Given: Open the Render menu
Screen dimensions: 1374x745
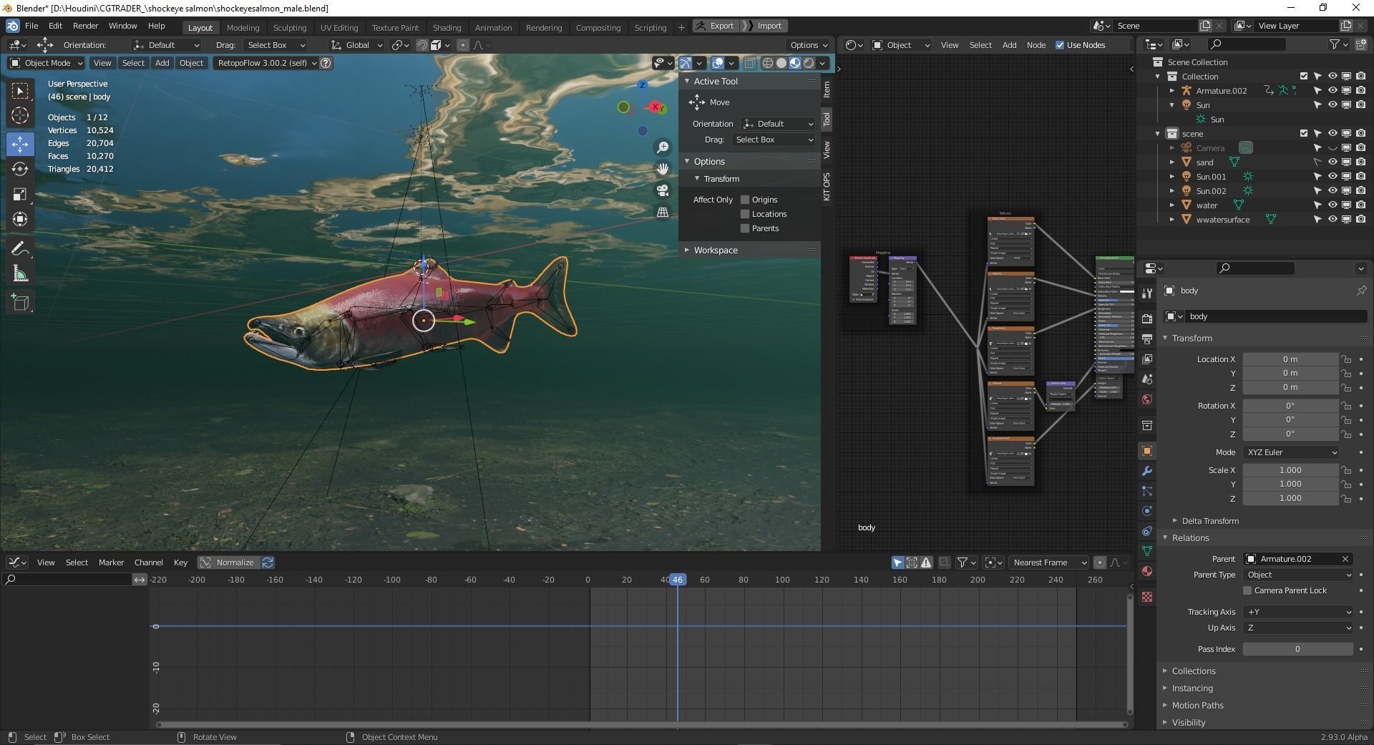Looking at the screenshot, I should click(85, 26).
